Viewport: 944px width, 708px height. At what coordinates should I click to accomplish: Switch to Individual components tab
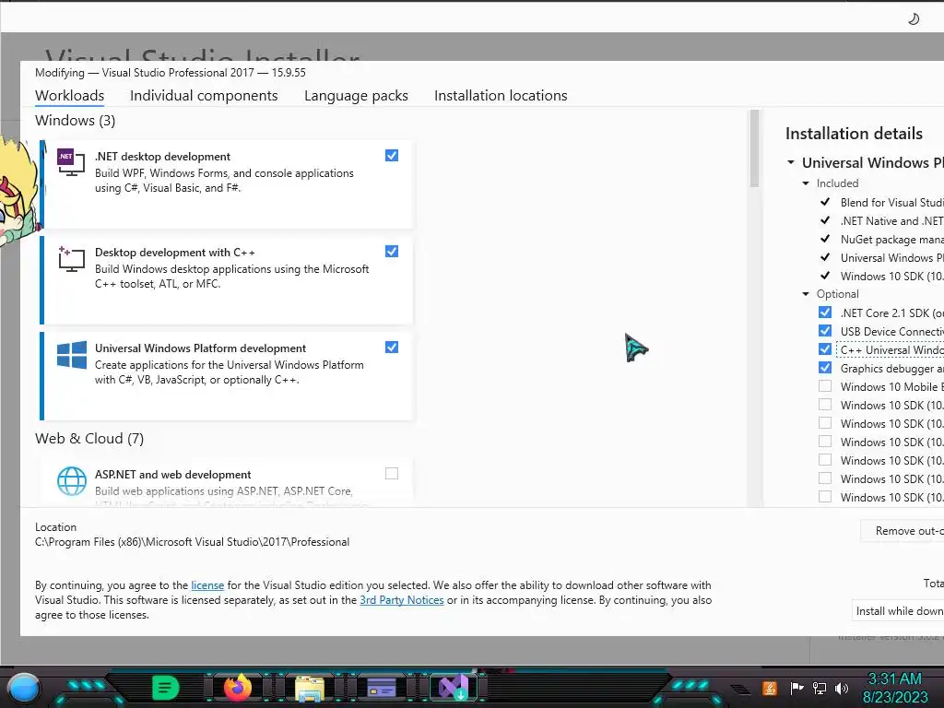204,96
